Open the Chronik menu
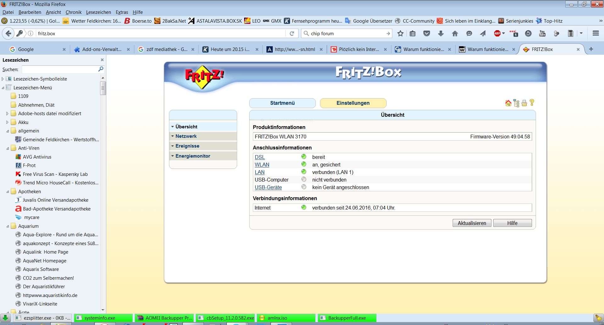 point(74,12)
